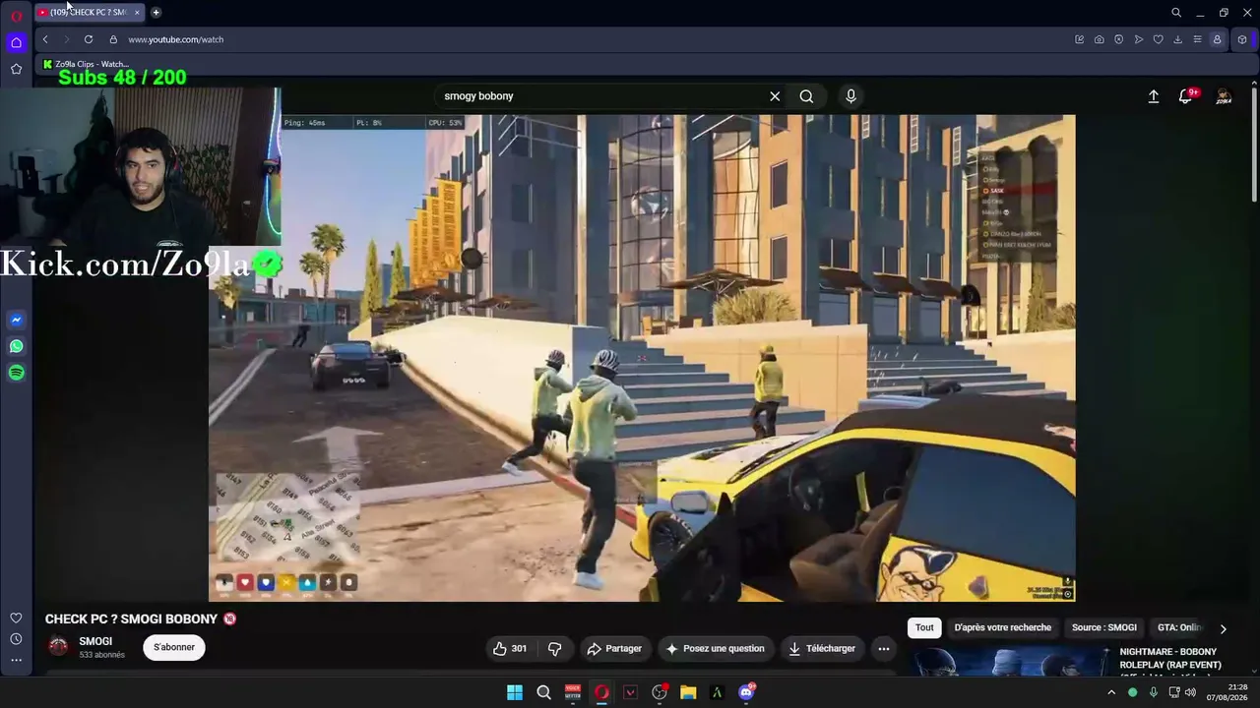
Task: Open a new browser tab
Action: click(156, 13)
